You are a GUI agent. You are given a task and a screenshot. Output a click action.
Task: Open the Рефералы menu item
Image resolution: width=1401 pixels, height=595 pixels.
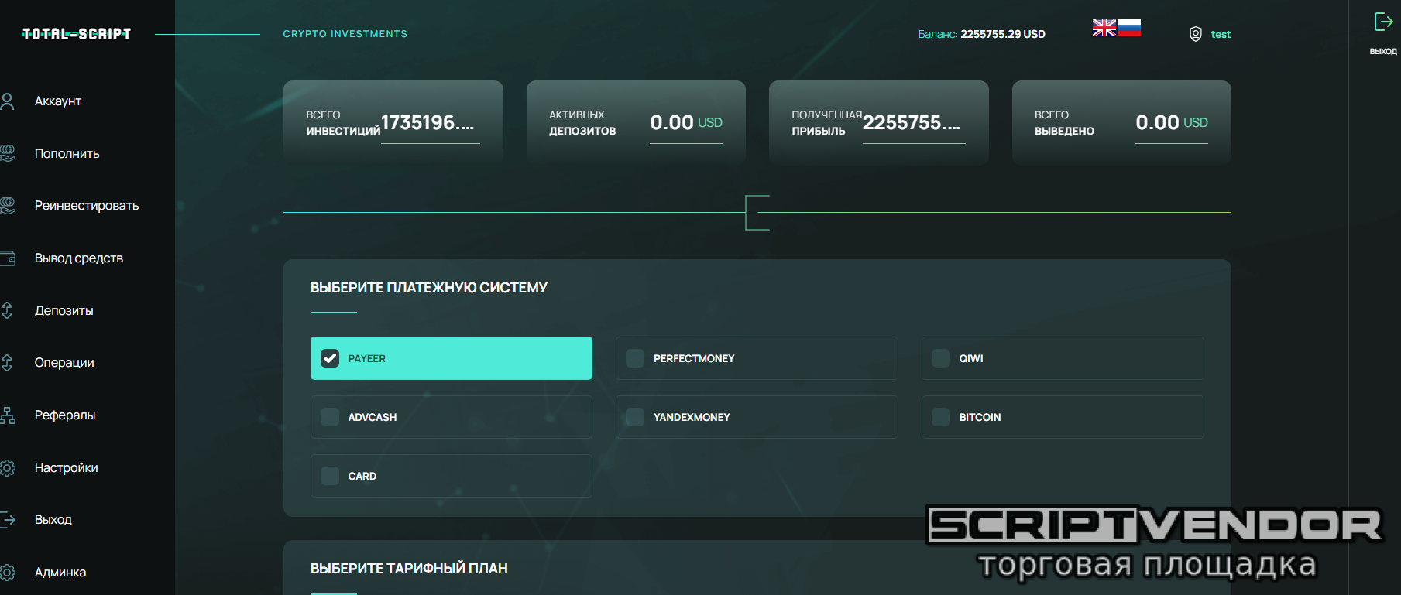[x=65, y=415]
